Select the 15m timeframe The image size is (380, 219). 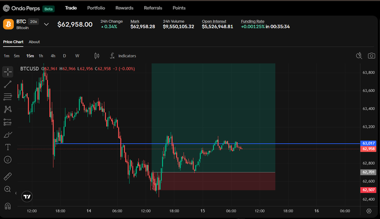pyautogui.click(x=30, y=56)
